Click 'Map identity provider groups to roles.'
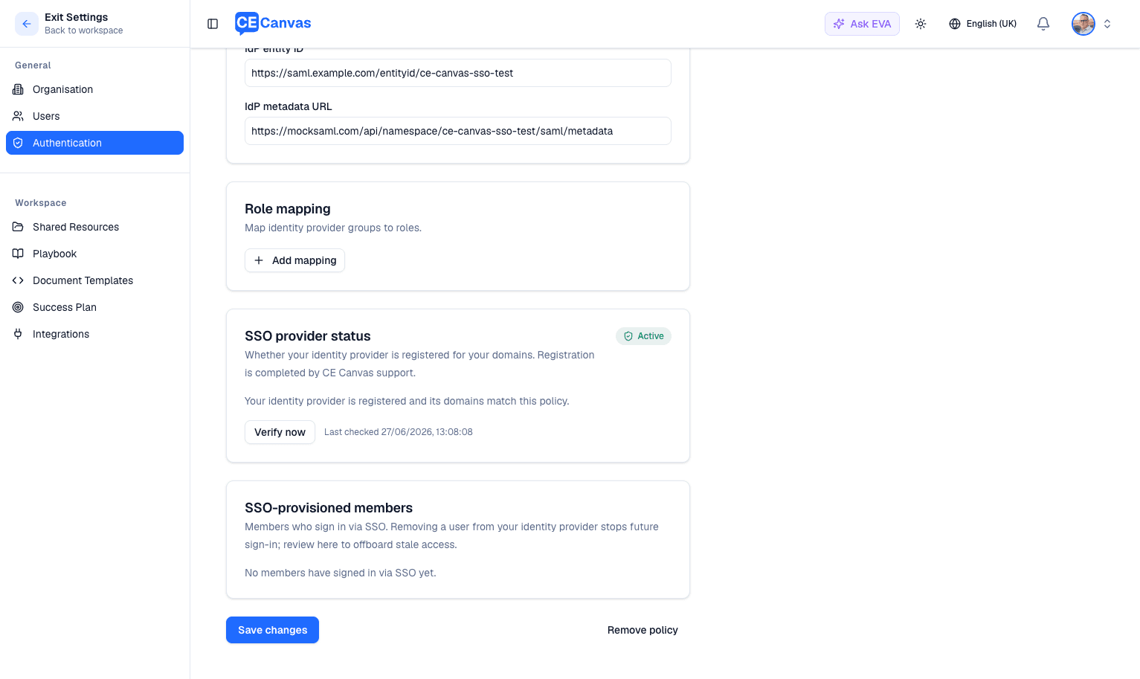The image size is (1140, 679). tap(333, 228)
